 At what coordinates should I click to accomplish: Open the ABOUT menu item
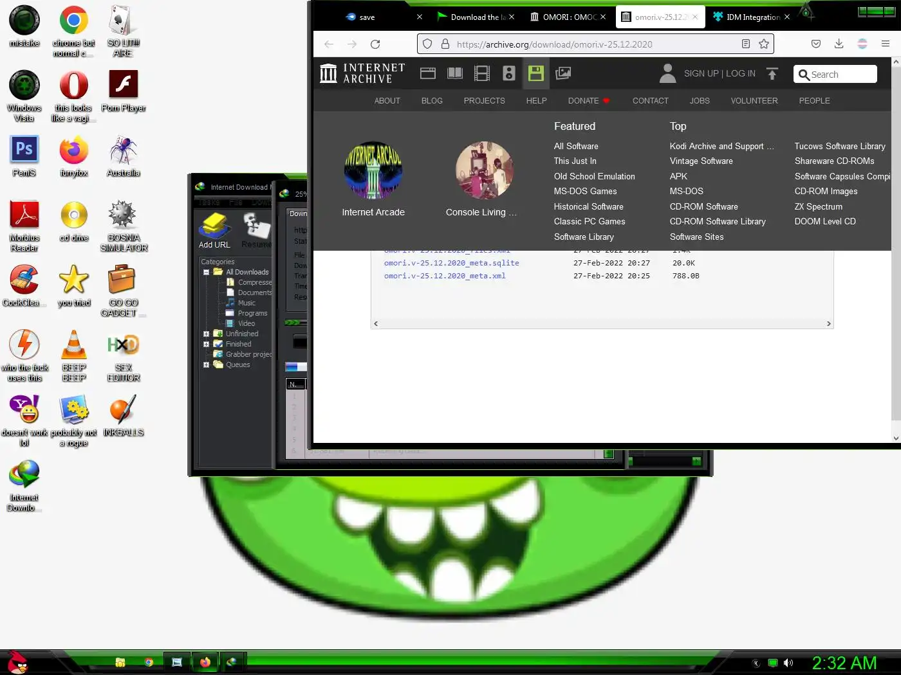(387, 101)
